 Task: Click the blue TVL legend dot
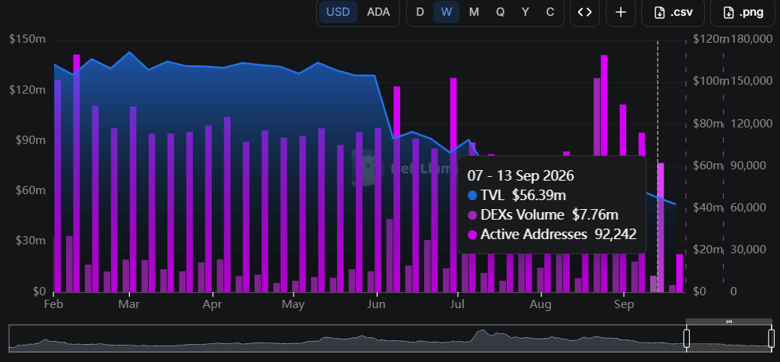tap(472, 196)
